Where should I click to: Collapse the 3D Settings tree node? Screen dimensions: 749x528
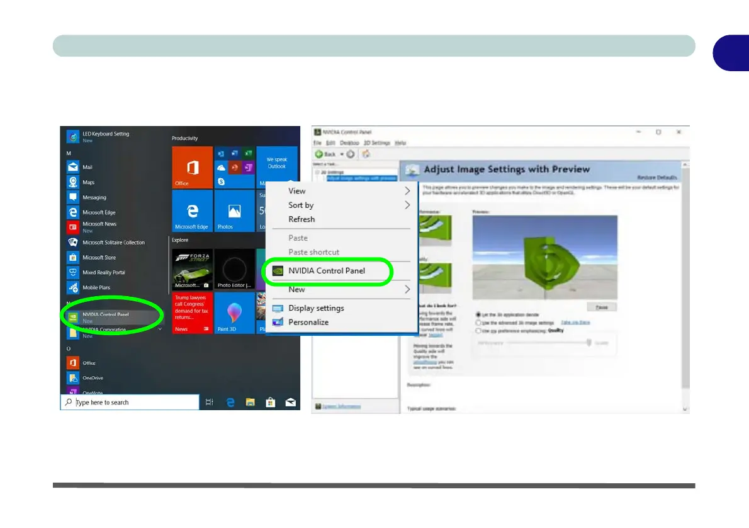tap(317, 172)
